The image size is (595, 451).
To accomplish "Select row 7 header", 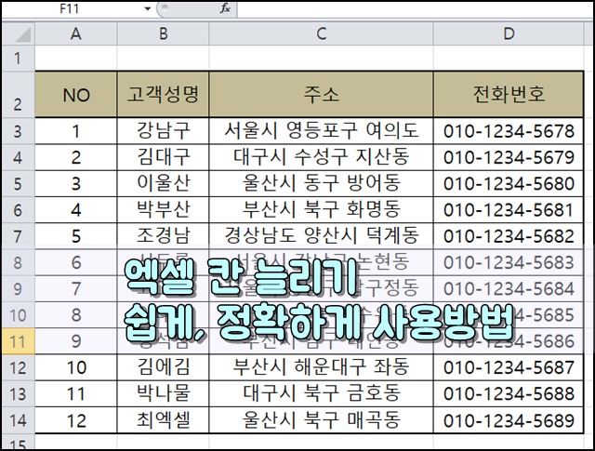I will 19,236.
